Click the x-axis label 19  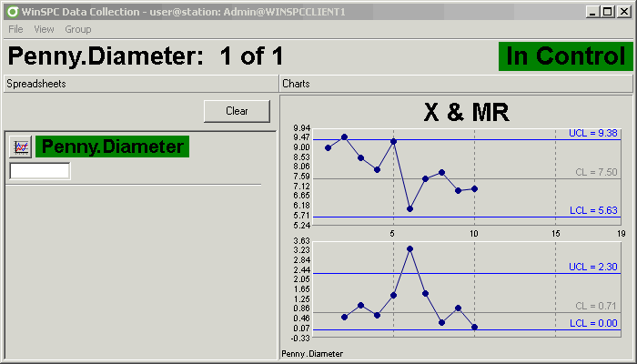(622, 234)
